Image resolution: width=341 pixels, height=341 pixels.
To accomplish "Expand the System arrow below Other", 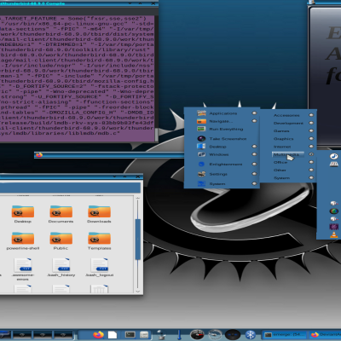I will 311,178.
